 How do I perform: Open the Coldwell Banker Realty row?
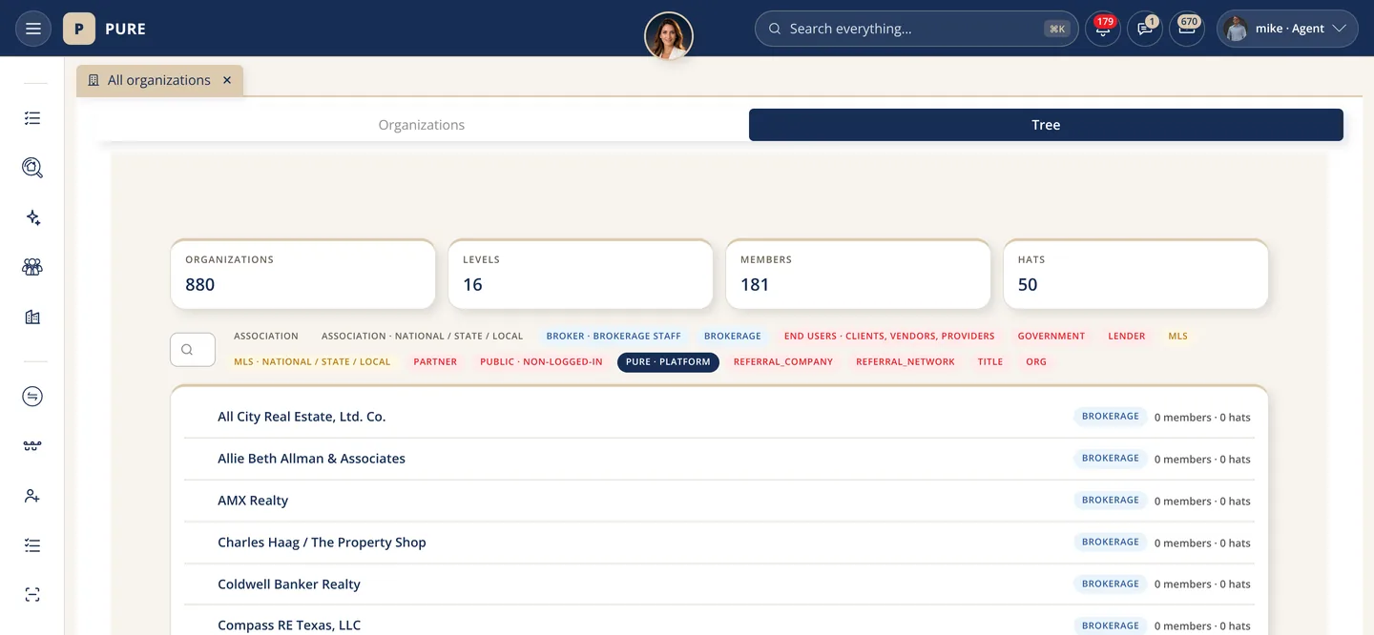[718, 584]
